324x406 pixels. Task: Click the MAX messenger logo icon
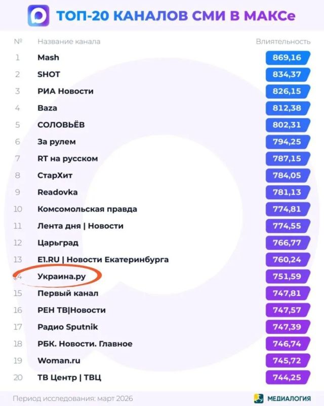(x=38, y=16)
